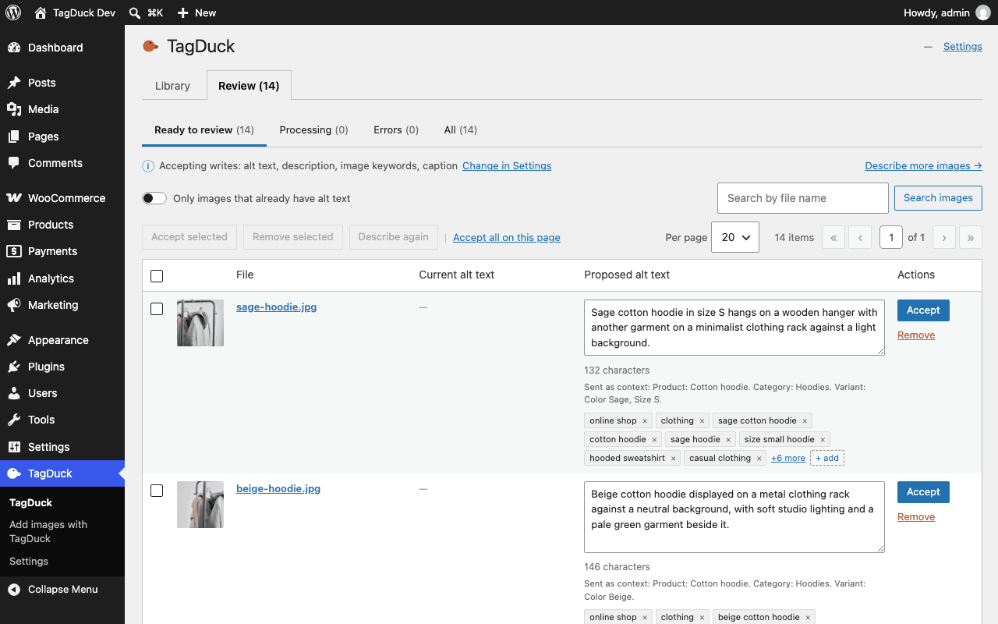Switch to the Library tab
The height and width of the screenshot is (624, 998).
pyautogui.click(x=172, y=86)
